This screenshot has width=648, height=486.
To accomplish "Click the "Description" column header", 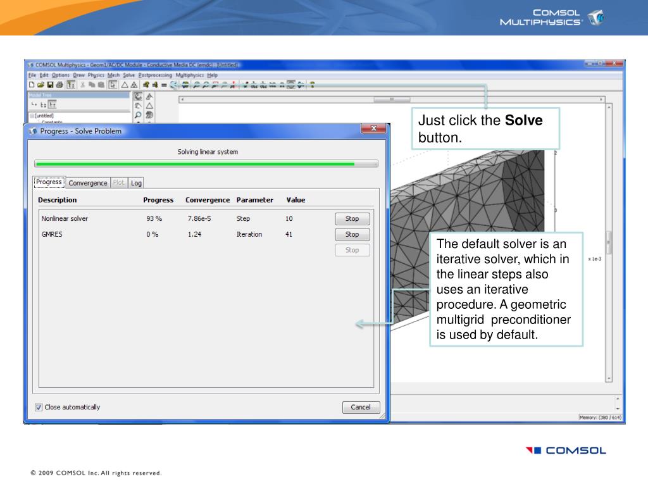I will (x=58, y=200).
